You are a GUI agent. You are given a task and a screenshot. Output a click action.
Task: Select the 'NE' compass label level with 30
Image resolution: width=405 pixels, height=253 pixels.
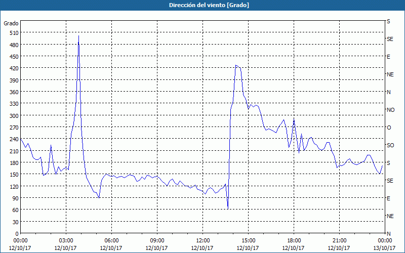point(390,216)
